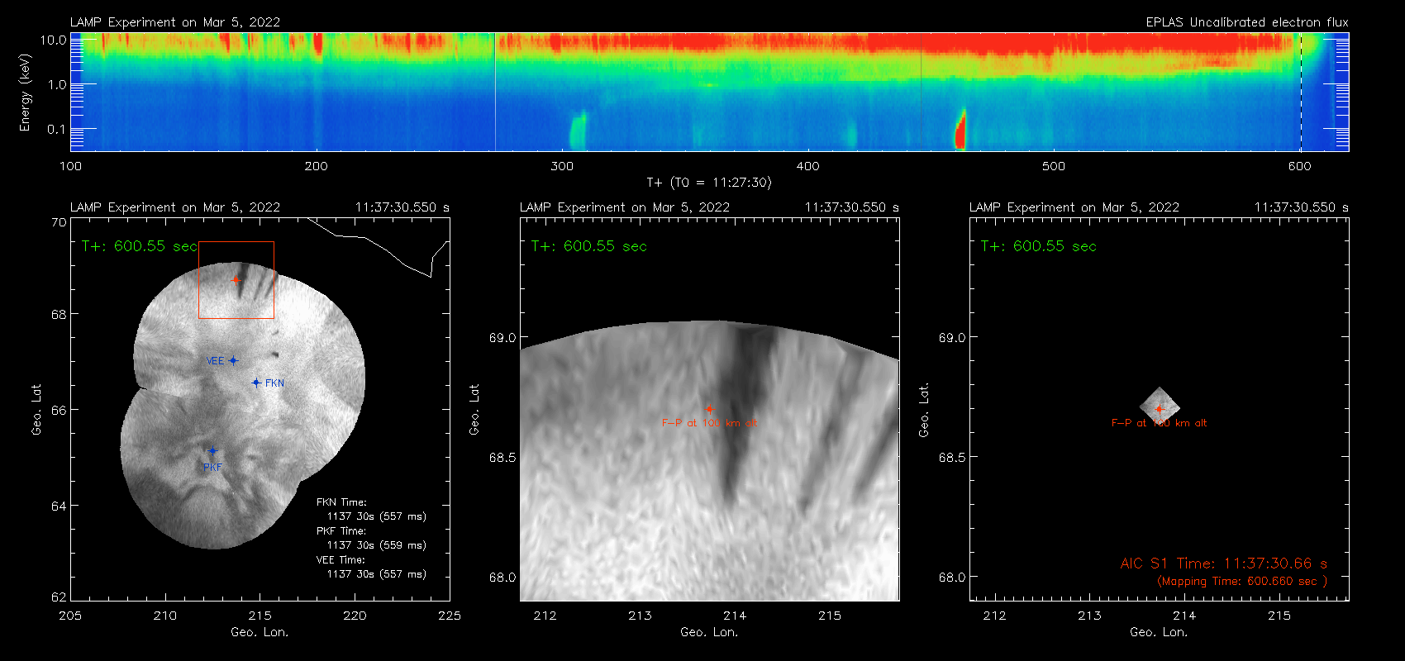
Task: Click the 'FKN' station name label on map
Action: pos(274,383)
